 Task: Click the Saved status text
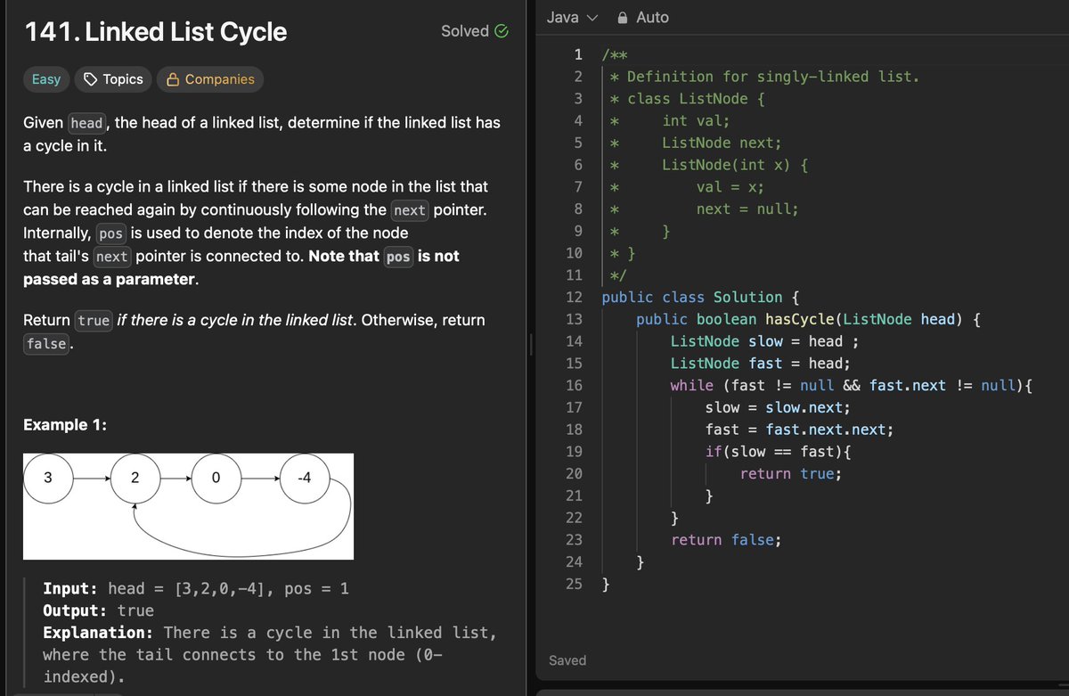coord(567,660)
